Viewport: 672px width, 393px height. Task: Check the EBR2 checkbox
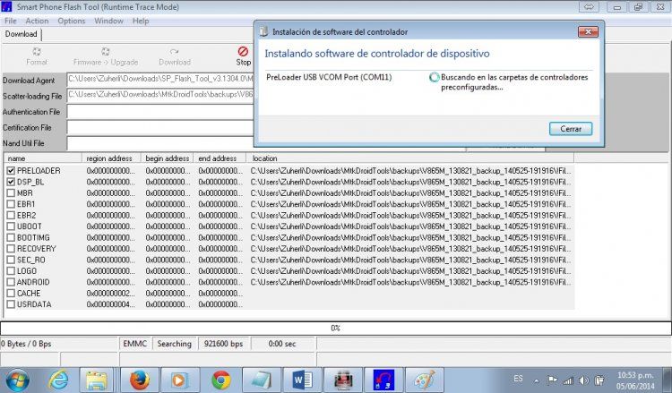[11, 215]
